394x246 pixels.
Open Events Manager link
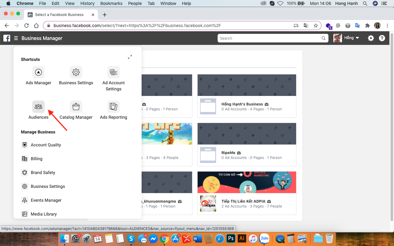pos(46,200)
